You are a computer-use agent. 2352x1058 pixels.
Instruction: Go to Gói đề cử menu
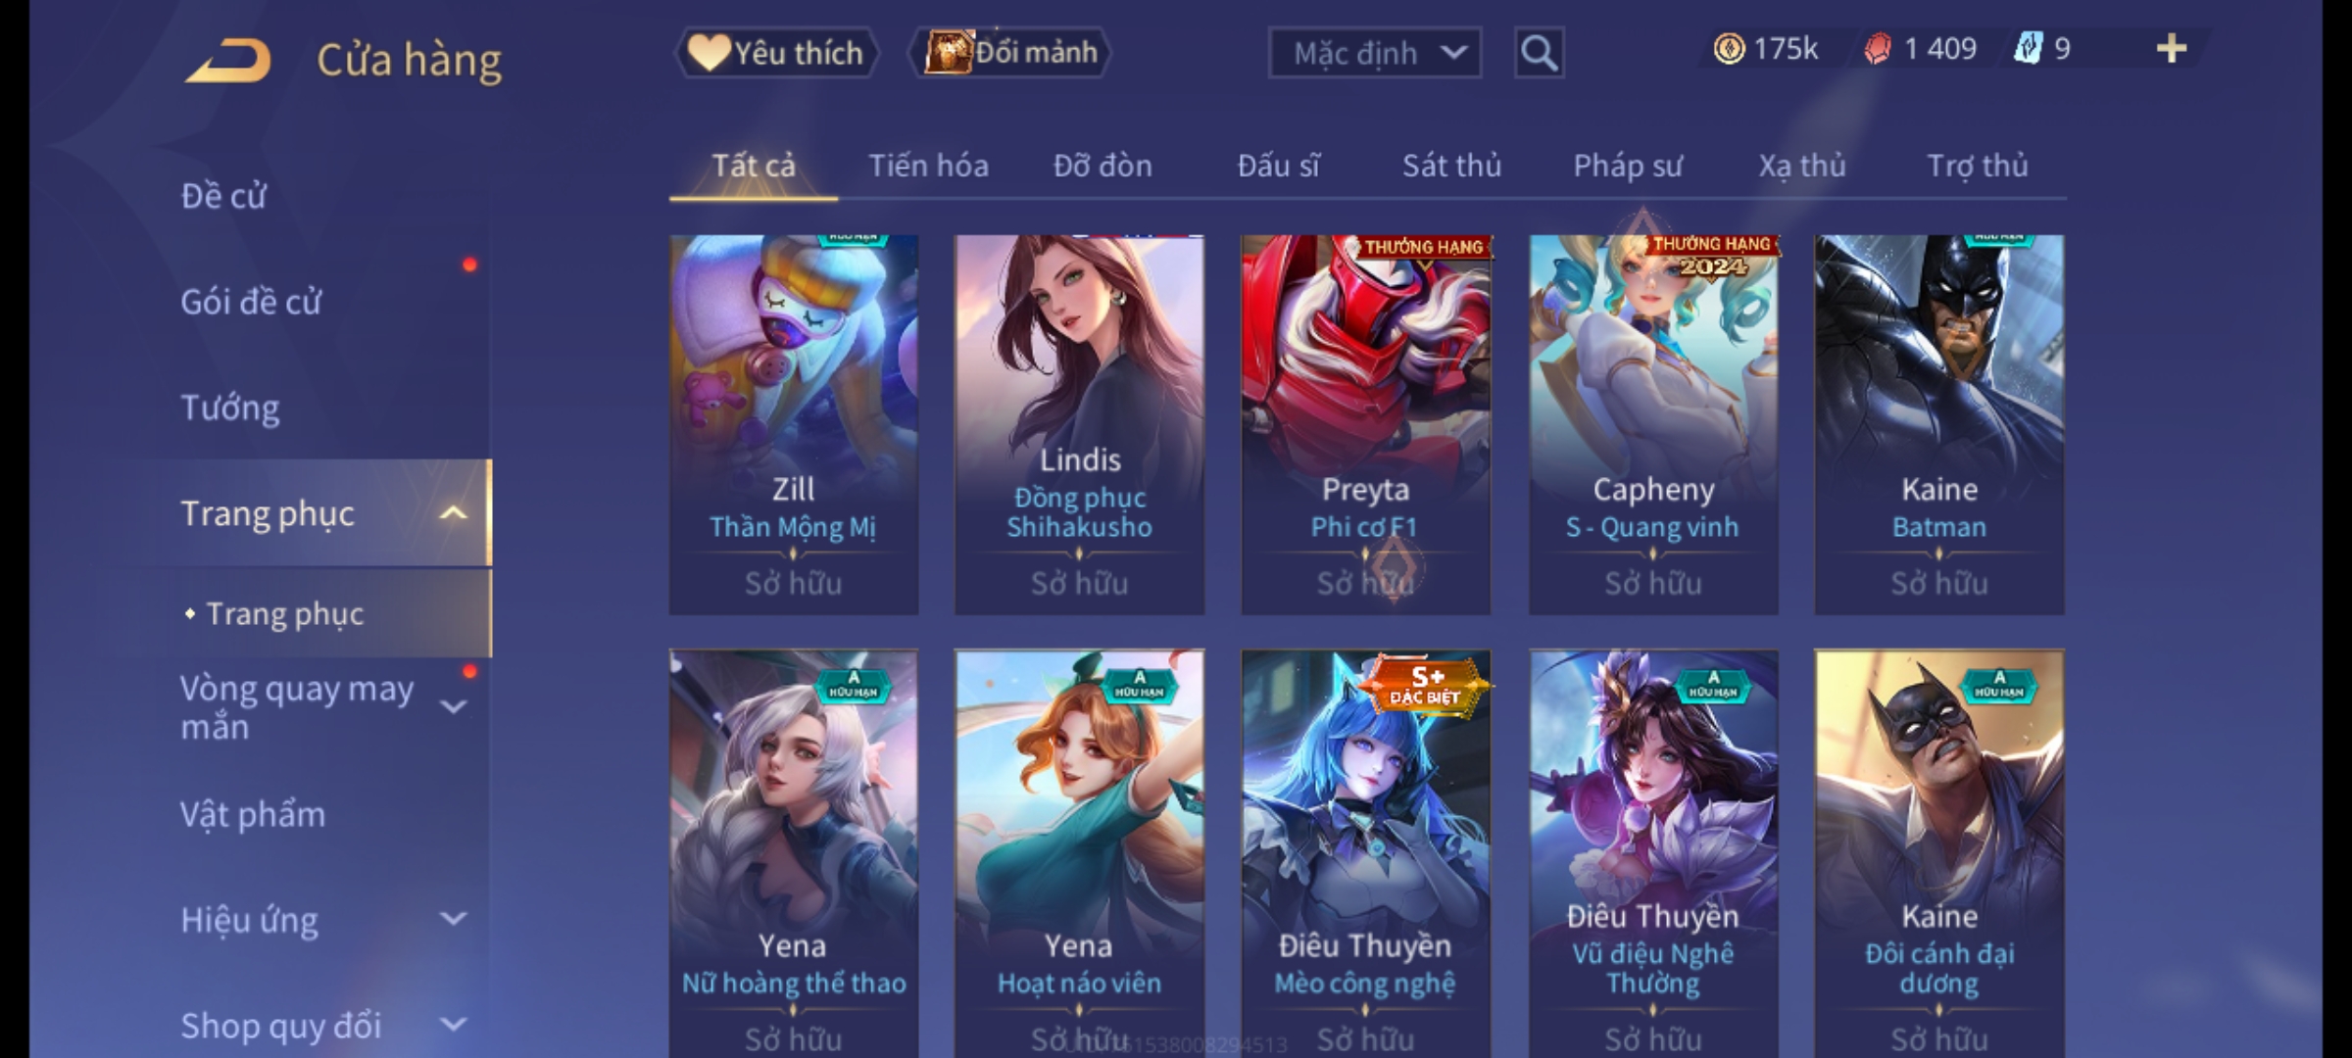pos(251,302)
